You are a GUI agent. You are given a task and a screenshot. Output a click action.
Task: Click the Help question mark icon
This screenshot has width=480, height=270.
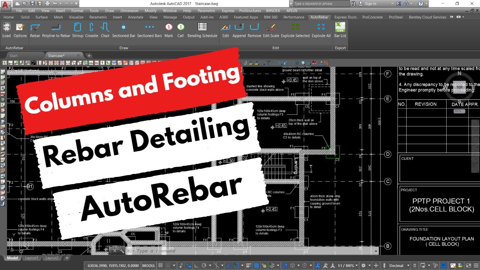[x=421, y=4]
